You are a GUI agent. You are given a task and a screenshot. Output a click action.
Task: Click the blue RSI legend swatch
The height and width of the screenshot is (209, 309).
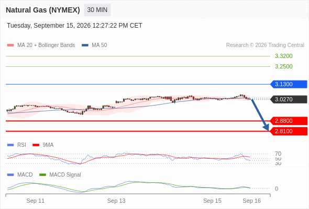pos(10,145)
